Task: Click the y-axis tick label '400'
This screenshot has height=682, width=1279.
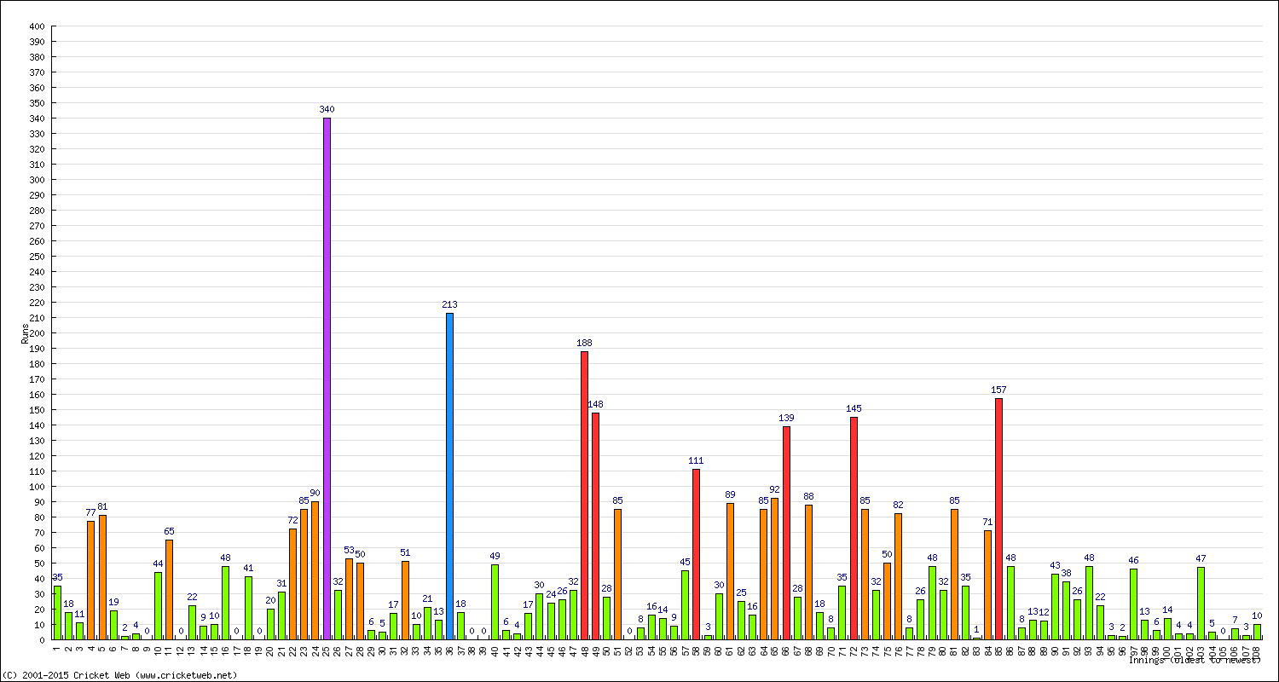Action: [37, 26]
